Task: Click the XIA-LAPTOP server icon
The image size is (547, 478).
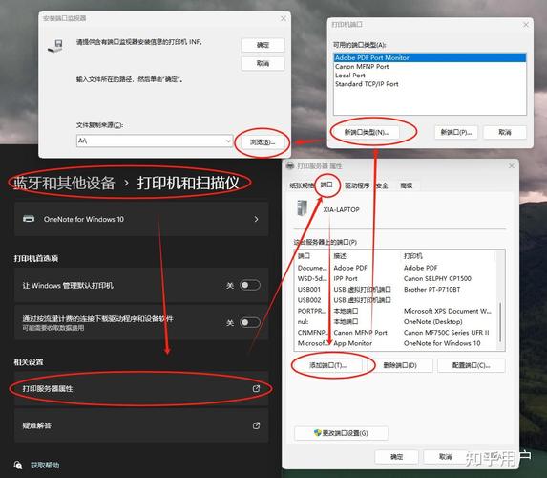Action: click(302, 207)
